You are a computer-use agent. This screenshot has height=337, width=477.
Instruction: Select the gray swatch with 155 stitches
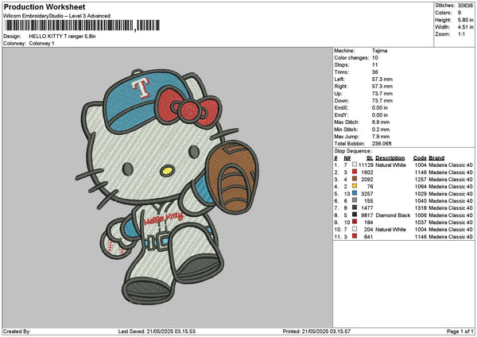(355, 200)
